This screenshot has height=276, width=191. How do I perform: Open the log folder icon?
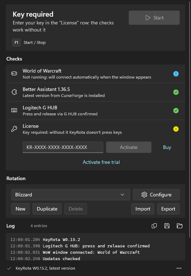pos(179,226)
